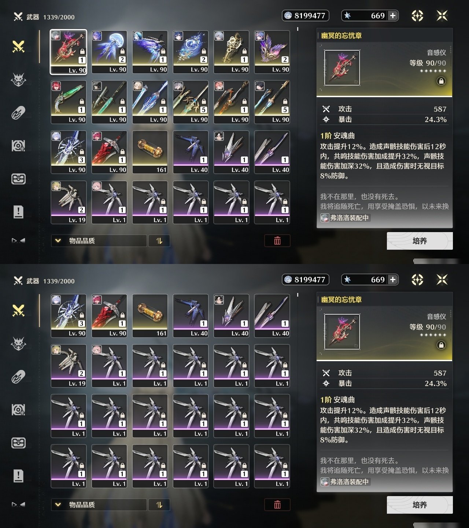Select the red violin weapon at Lv. 90

(x=69, y=52)
